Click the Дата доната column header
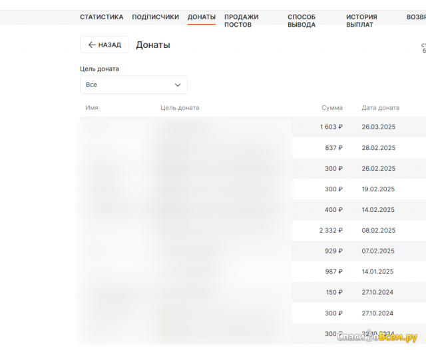The image size is (426, 350). (x=380, y=107)
